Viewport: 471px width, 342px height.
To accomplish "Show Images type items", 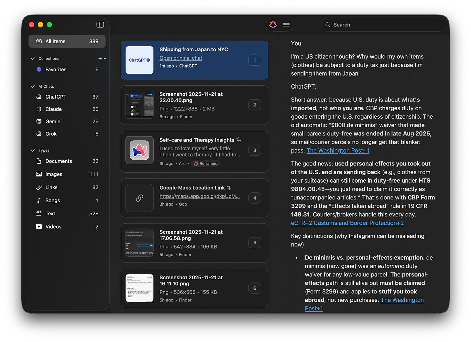I will [x=67, y=174].
